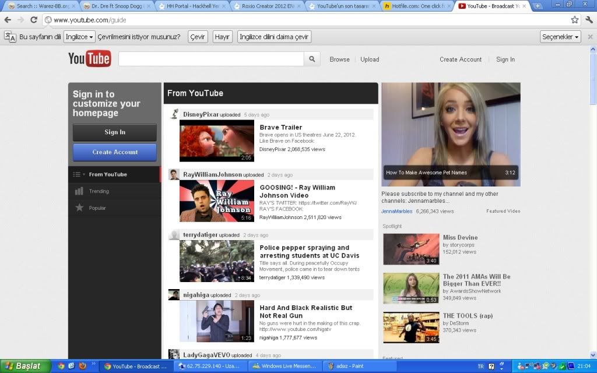Viewport: 597px width, 373px height.
Task: Click İngilizce dilini daima çevir button
Action: click(274, 37)
